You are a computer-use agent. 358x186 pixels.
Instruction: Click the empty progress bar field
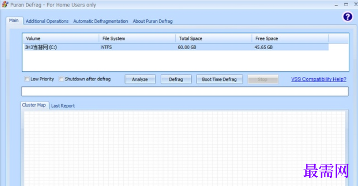[185, 91]
